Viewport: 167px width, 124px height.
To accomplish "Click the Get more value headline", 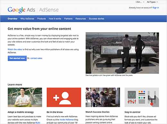I will coord(39,29).
